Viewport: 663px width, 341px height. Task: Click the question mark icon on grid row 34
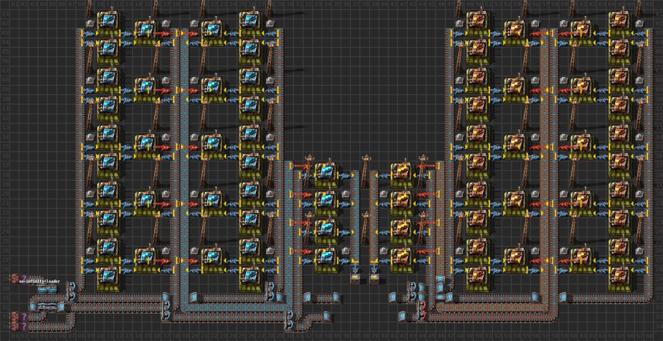coord(24,326)
